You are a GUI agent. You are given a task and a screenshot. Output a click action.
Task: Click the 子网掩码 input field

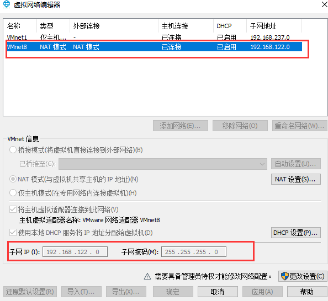coord(194,252)
